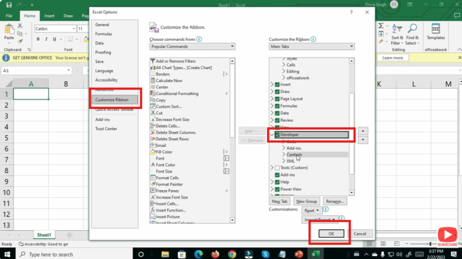Screen dimensions: 462x259
Task: Click the AutoSum sigma icon
Action: pos(381,26)
